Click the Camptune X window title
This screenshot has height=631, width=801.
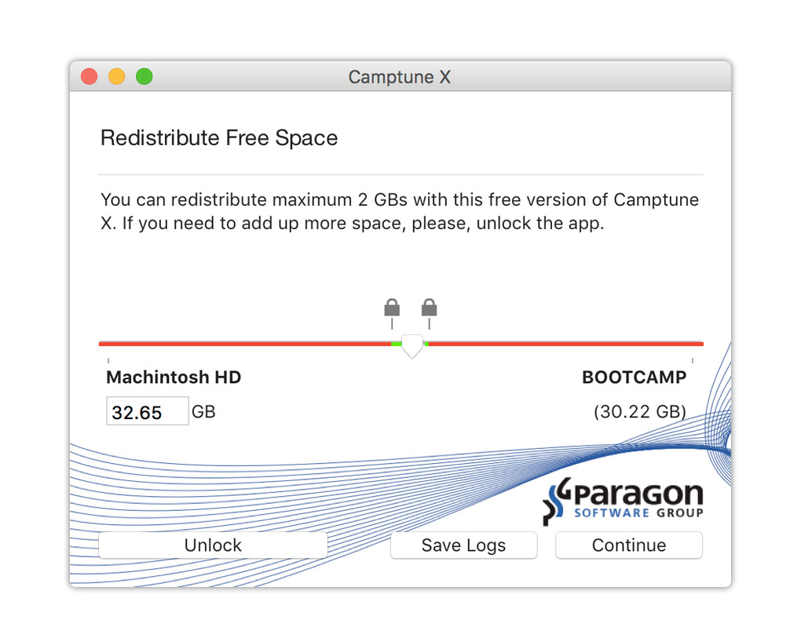pyautogui.click(x=399, y=77)
